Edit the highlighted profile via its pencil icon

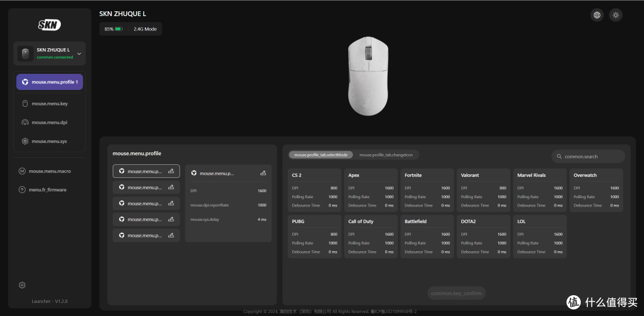pos(171,171)
